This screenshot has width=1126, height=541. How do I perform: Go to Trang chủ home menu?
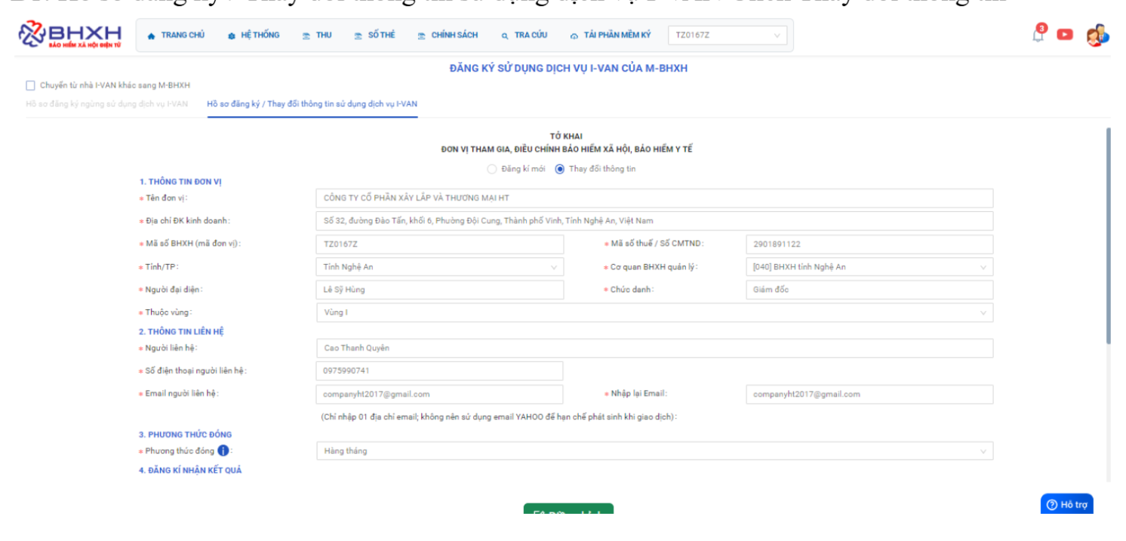(176, 35)
